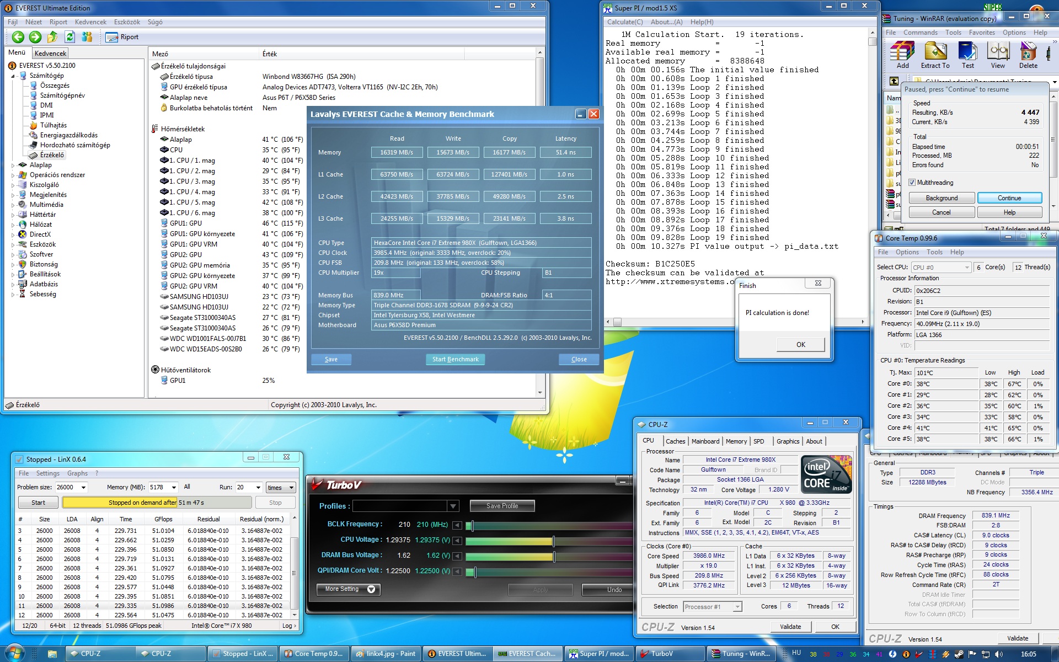The image size is (1059, 662).
Task: Open TurboV taskbar button
Action: [669, 654]
